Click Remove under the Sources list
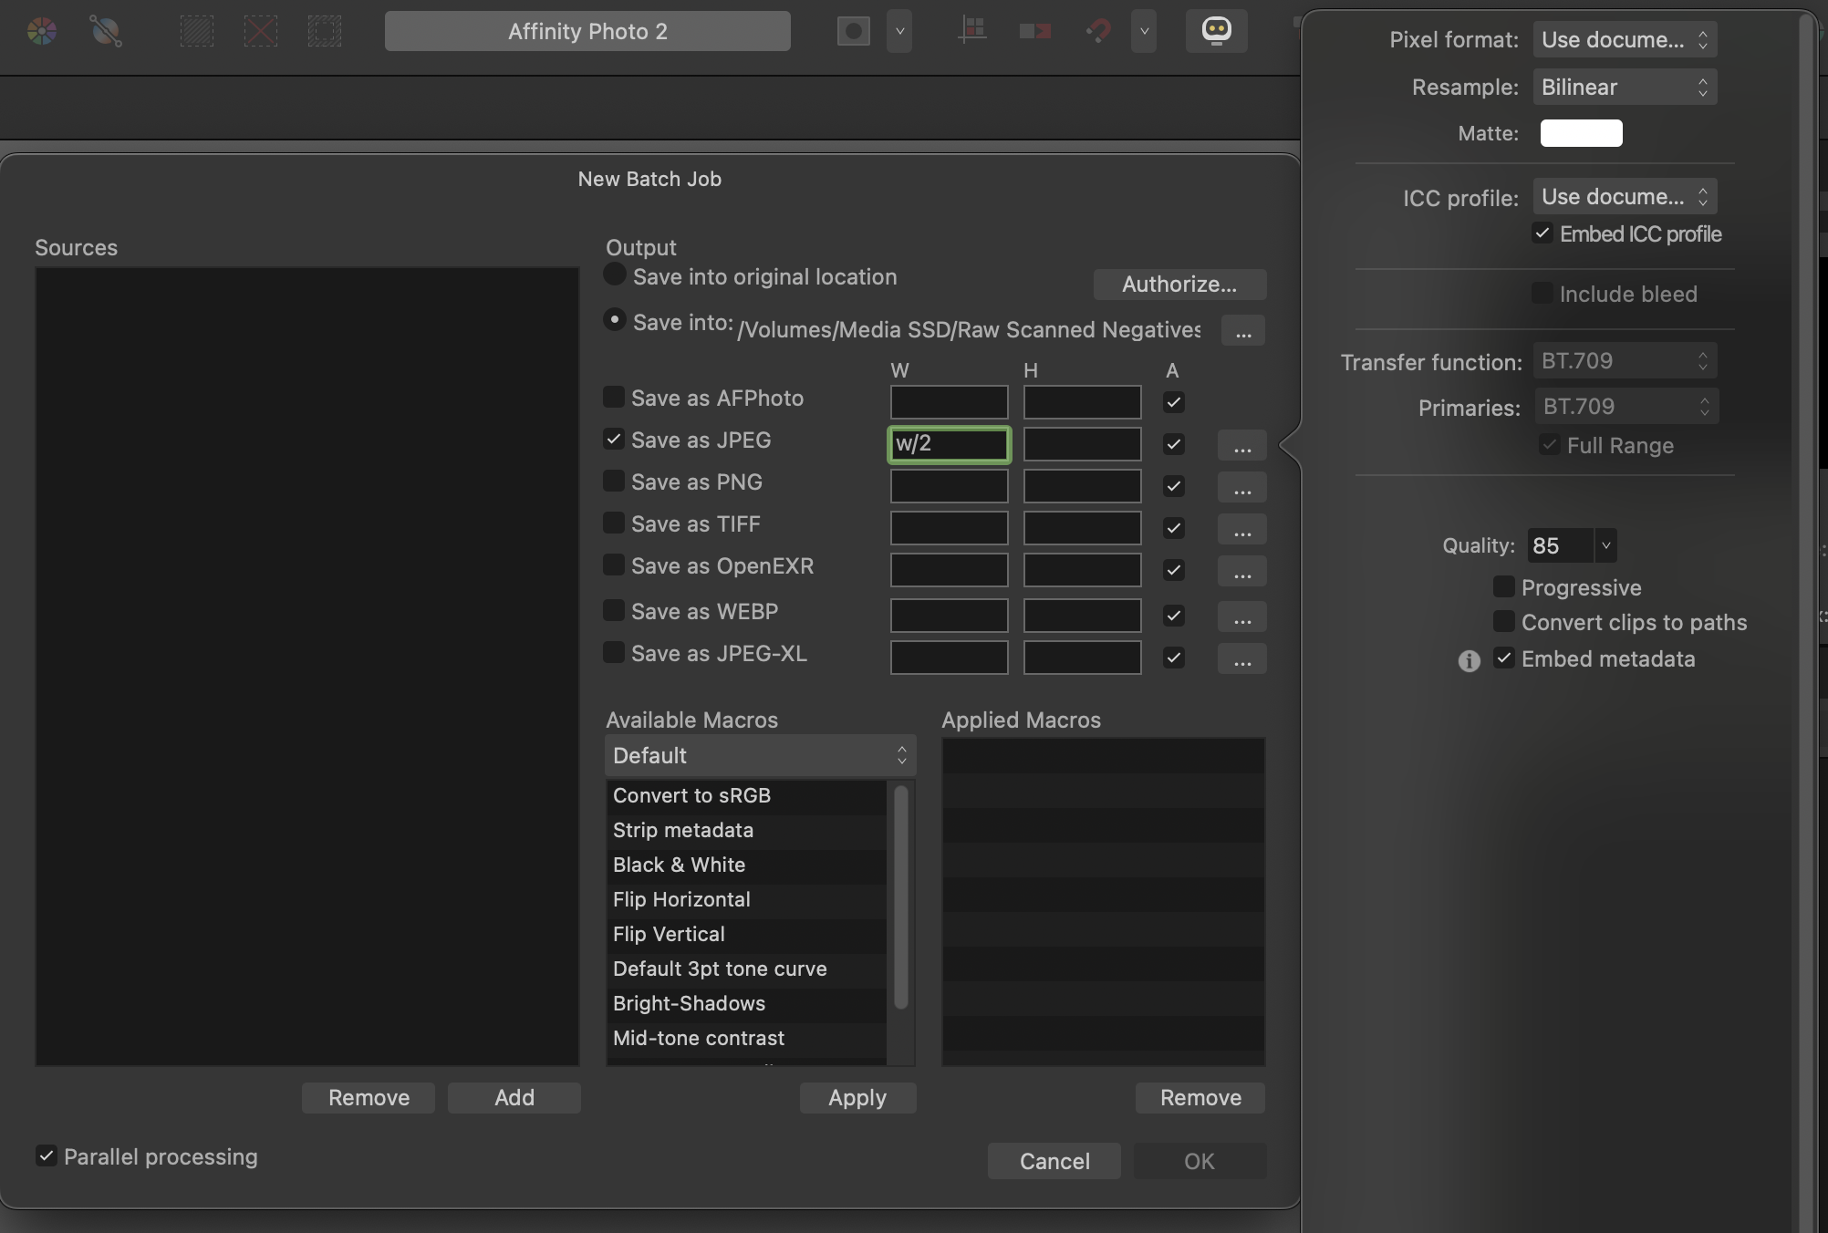 [369, 1098]
